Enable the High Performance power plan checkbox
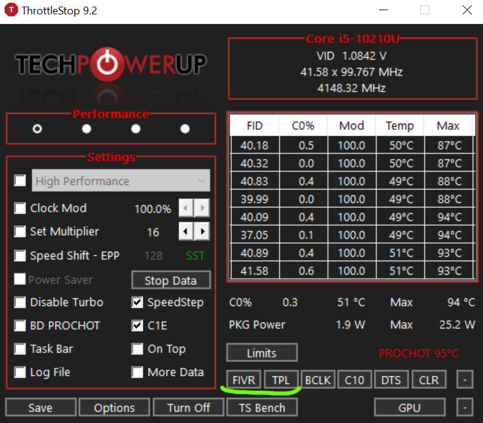Screen dimensions: 483x423 point(20,180)
